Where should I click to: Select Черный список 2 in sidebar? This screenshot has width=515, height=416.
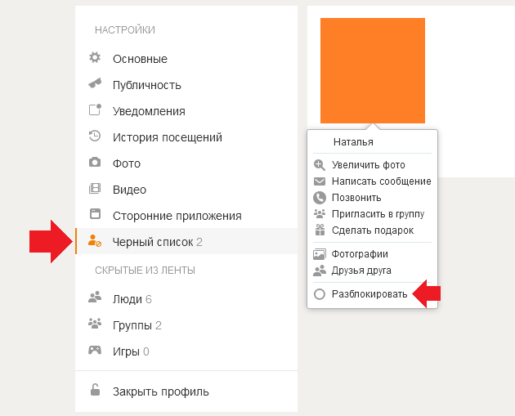pos(186,241)
